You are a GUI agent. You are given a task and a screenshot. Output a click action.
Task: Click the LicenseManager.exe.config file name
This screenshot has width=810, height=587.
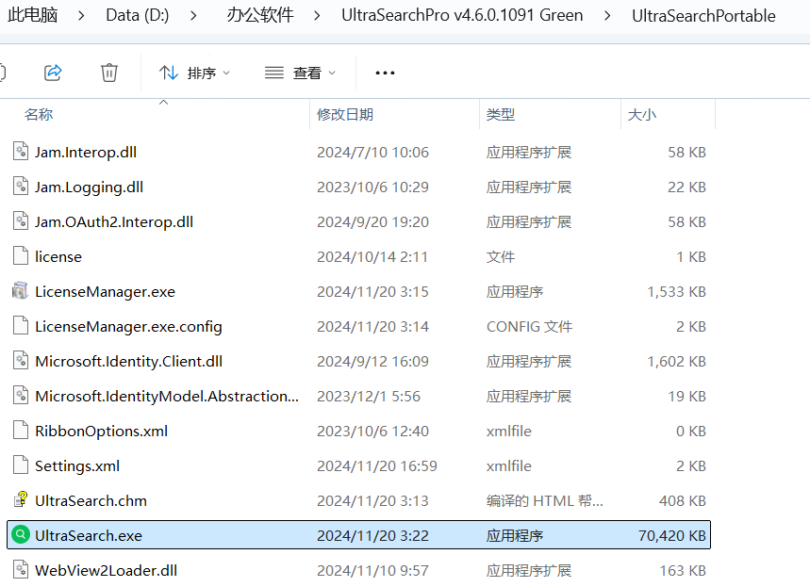tap(128, 327)
